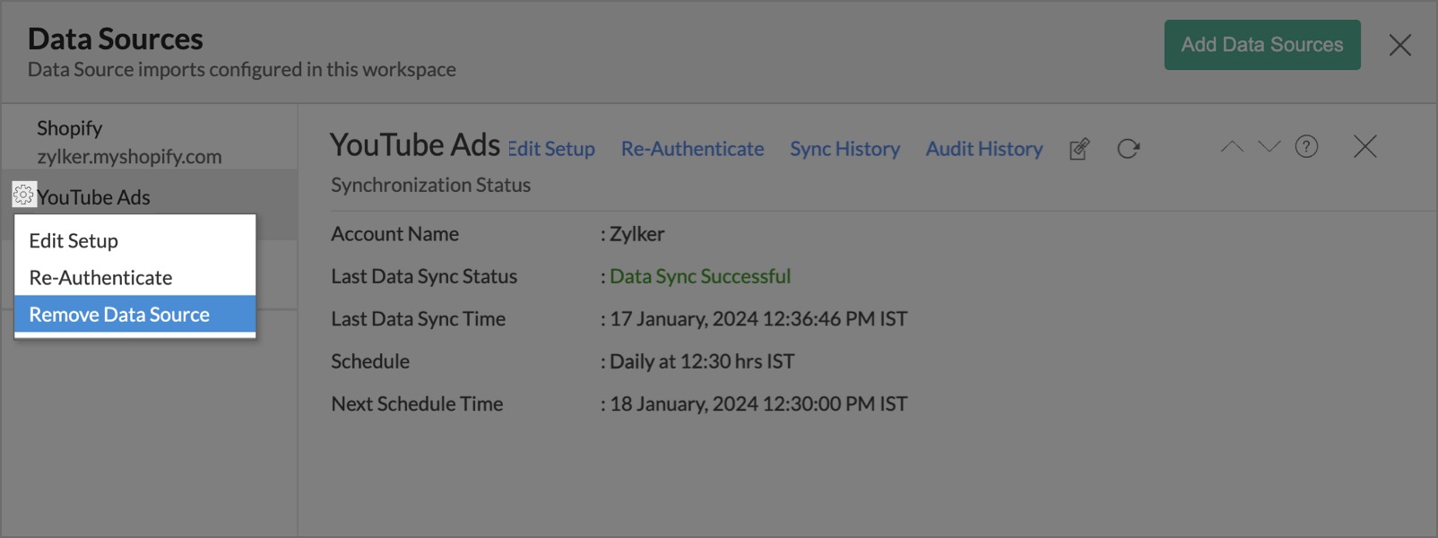Viewport: 1438px width, 538px height.
Task: Select Shopify data source in sidebar
Action: [x=149, y=142]
